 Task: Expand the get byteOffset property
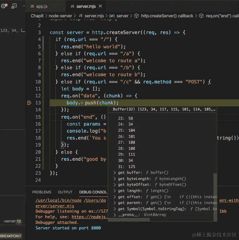115,184
